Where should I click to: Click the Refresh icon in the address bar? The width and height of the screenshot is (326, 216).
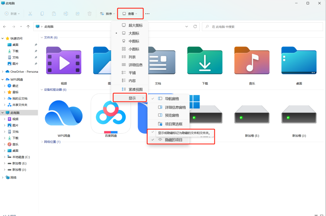[x=195, y=27]
